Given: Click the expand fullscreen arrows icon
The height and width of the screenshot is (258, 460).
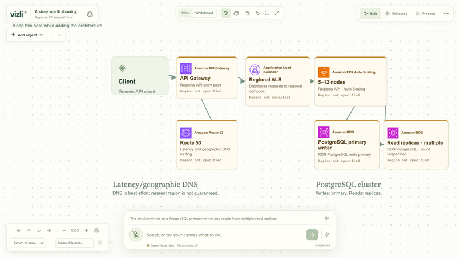Looking at the screenshot, I should (277, 13).
